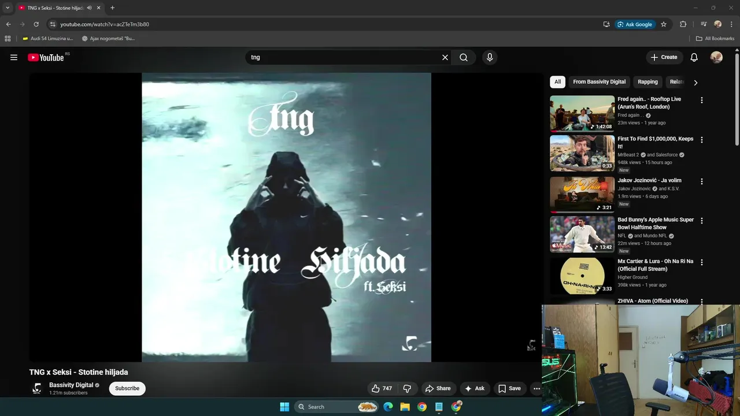Open the Chrome profile avatar
This screenshot has height=416, width=740.
coord(717,24)
